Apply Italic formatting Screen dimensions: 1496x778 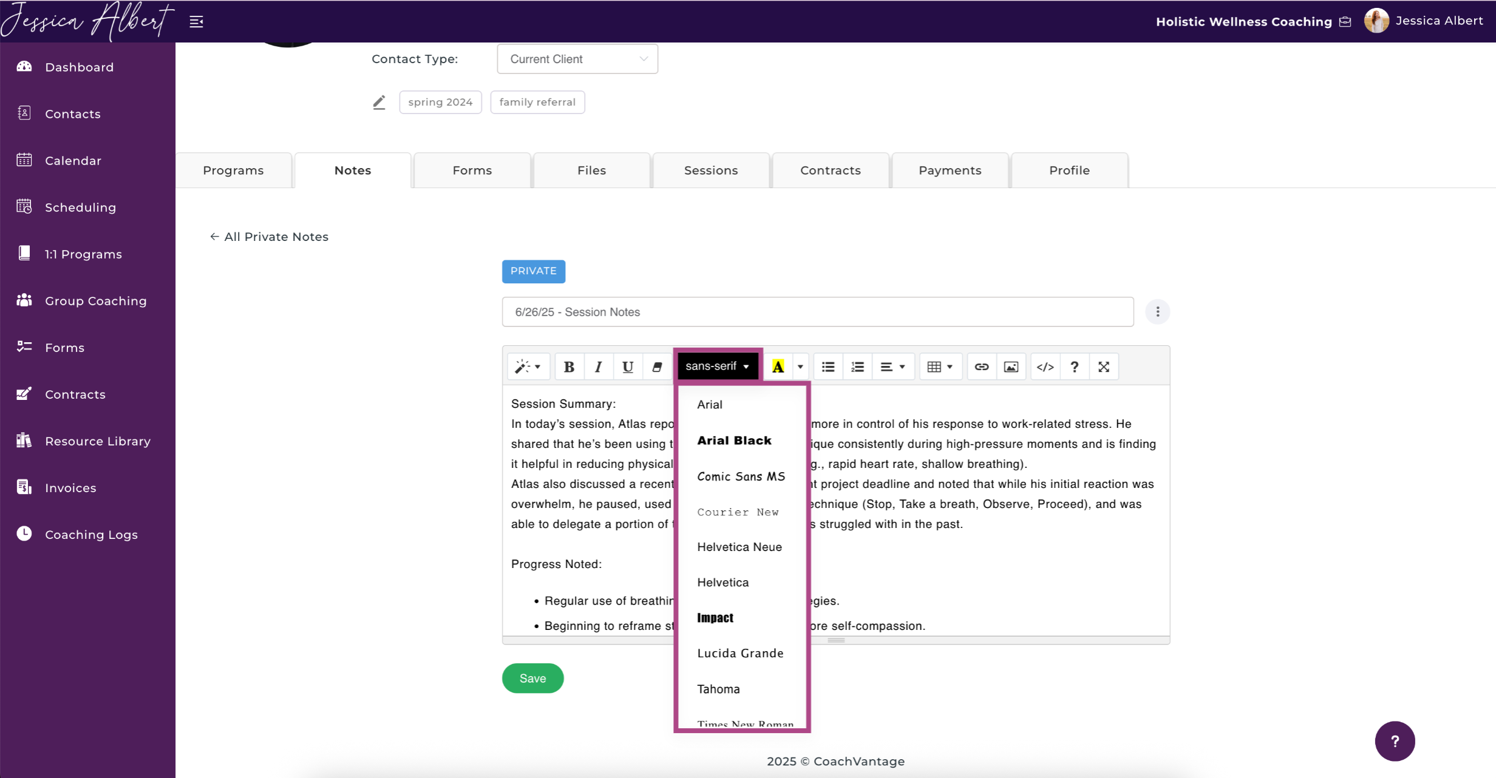pos(598,367)
